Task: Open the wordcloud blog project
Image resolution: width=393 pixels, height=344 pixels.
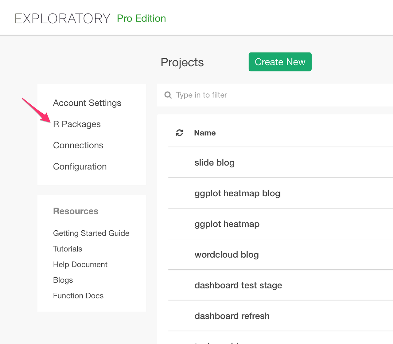Action: (x=227, y=255)
